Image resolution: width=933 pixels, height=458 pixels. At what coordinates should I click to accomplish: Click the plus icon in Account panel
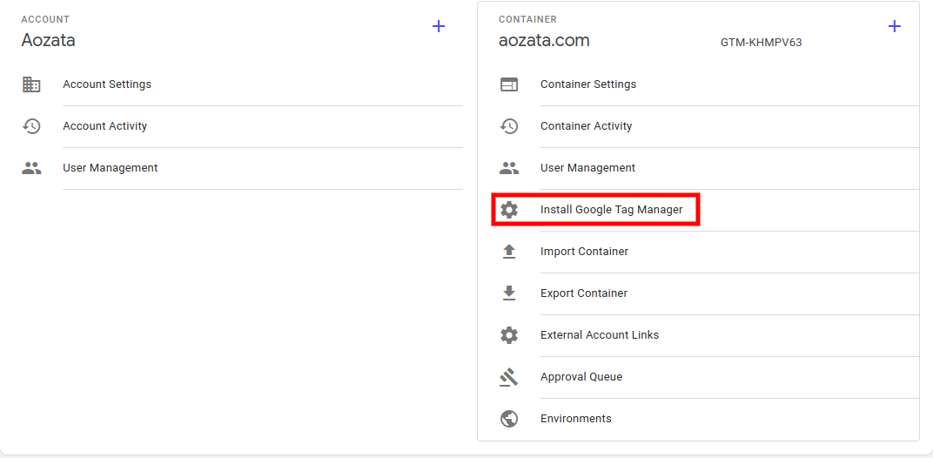pyautogui.click(x=439, y=26)
